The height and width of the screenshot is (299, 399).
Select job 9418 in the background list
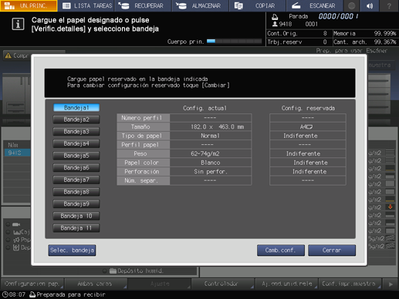point(17,153)
